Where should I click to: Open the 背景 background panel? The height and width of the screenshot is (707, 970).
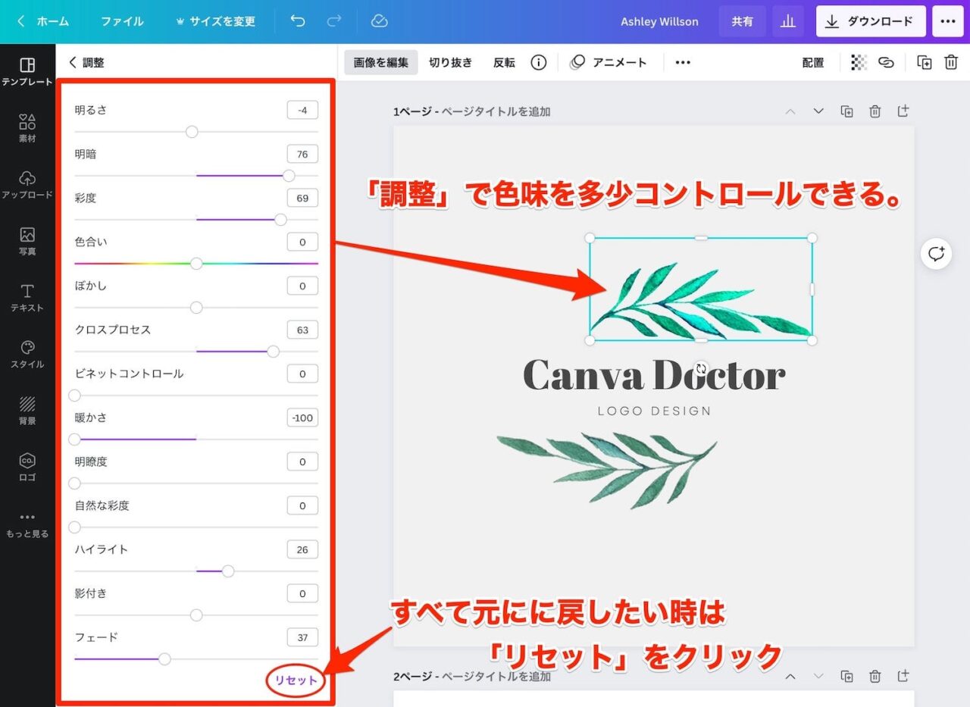[27, 411]
